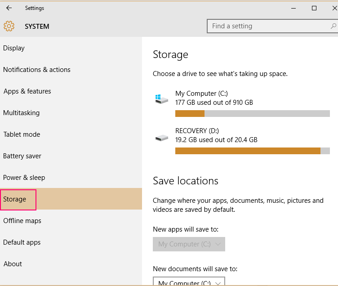The image size is (338, 286).
Task: Click the '19.2 GB used out of 20.4 GB' text
Action: point(216,140)
